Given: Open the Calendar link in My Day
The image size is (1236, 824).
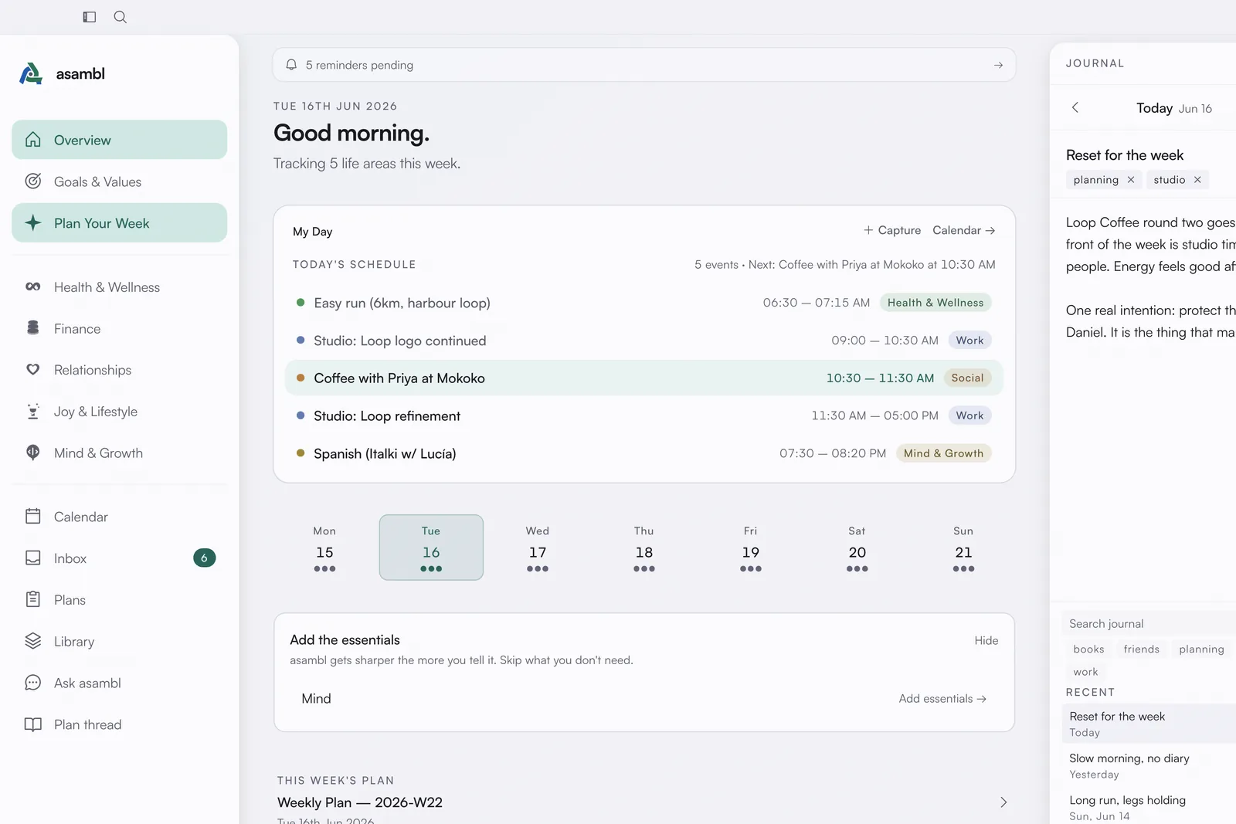Looking at the screenshot, I should tap(963, 230).
